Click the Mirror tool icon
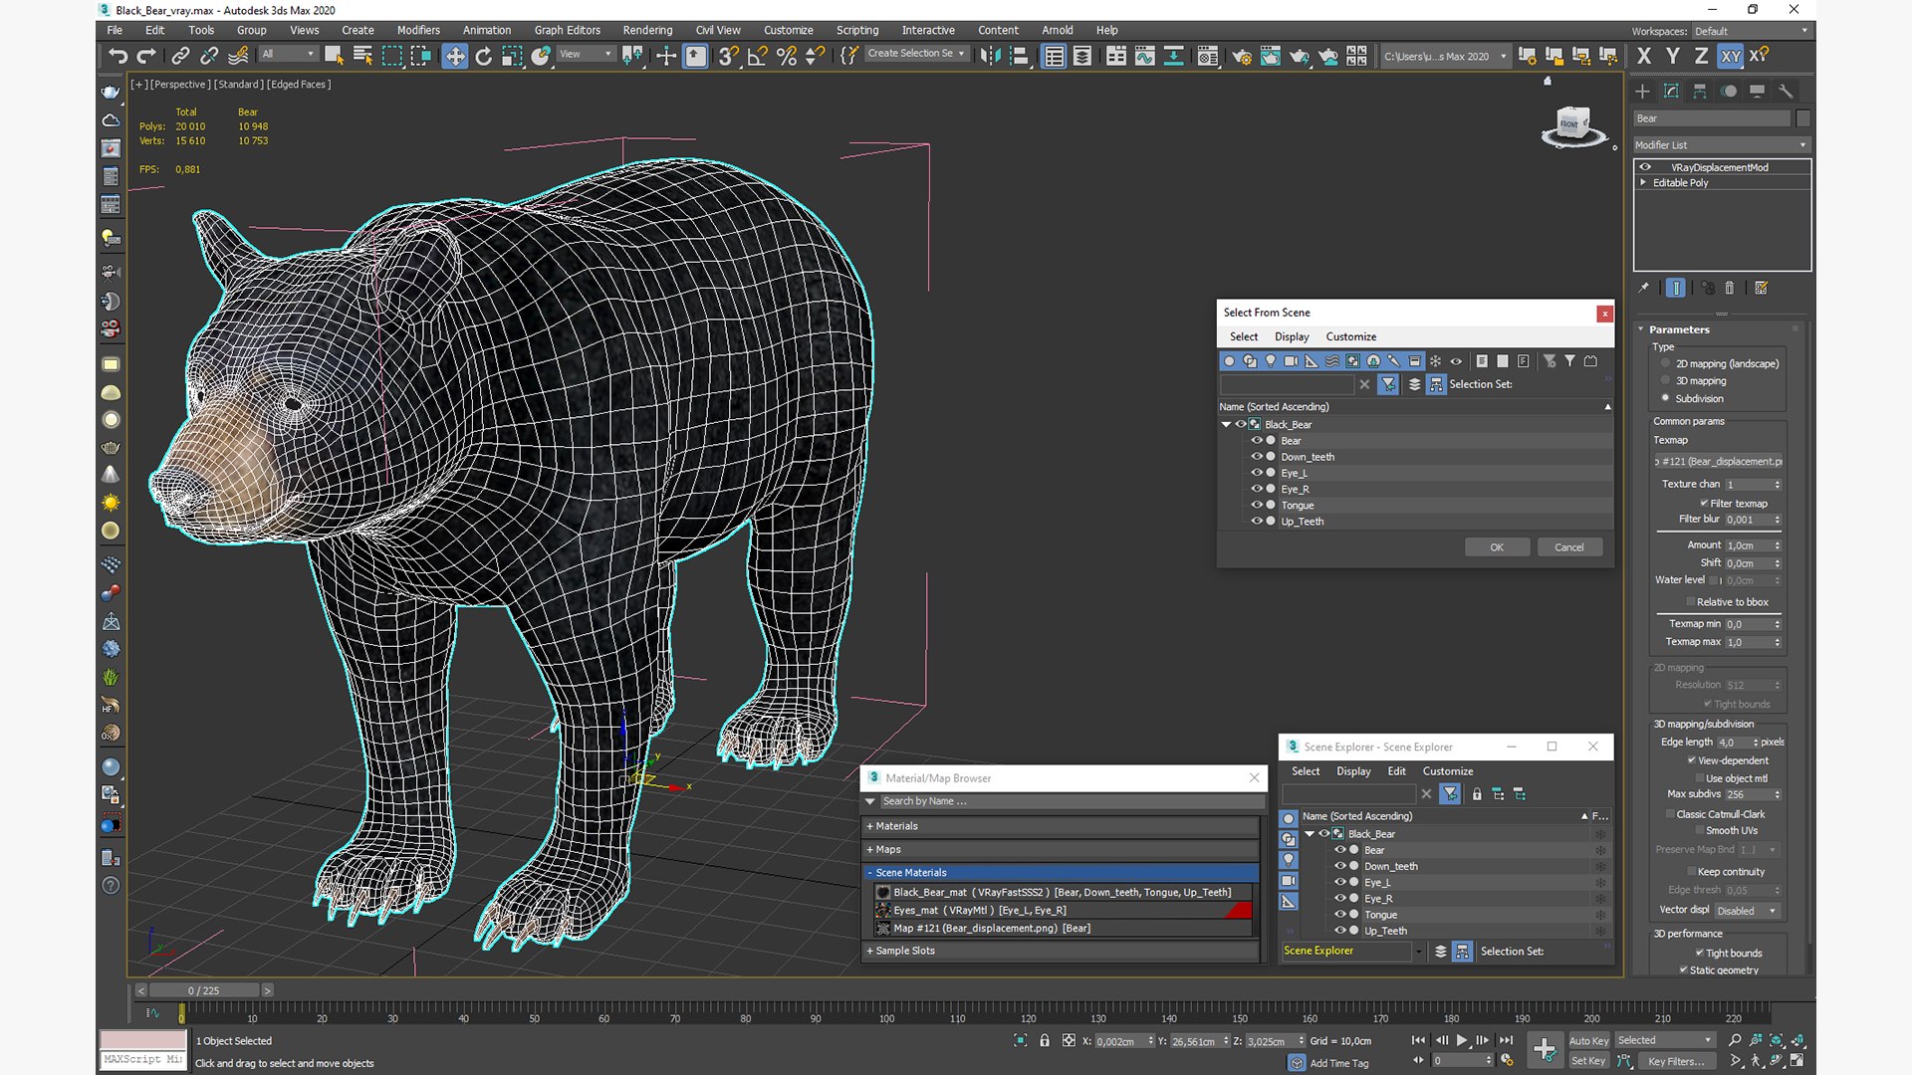Screen dimensions: 1912x1075 990,56
